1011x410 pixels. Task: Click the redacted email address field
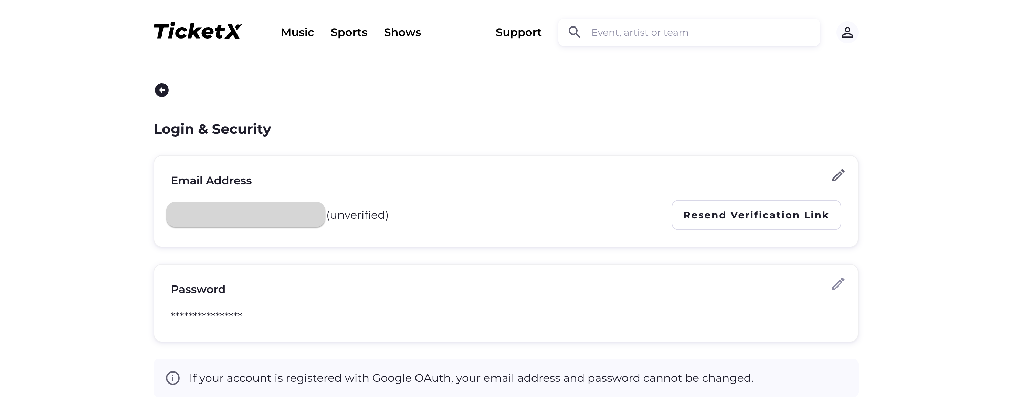click(x=246, y=215)
